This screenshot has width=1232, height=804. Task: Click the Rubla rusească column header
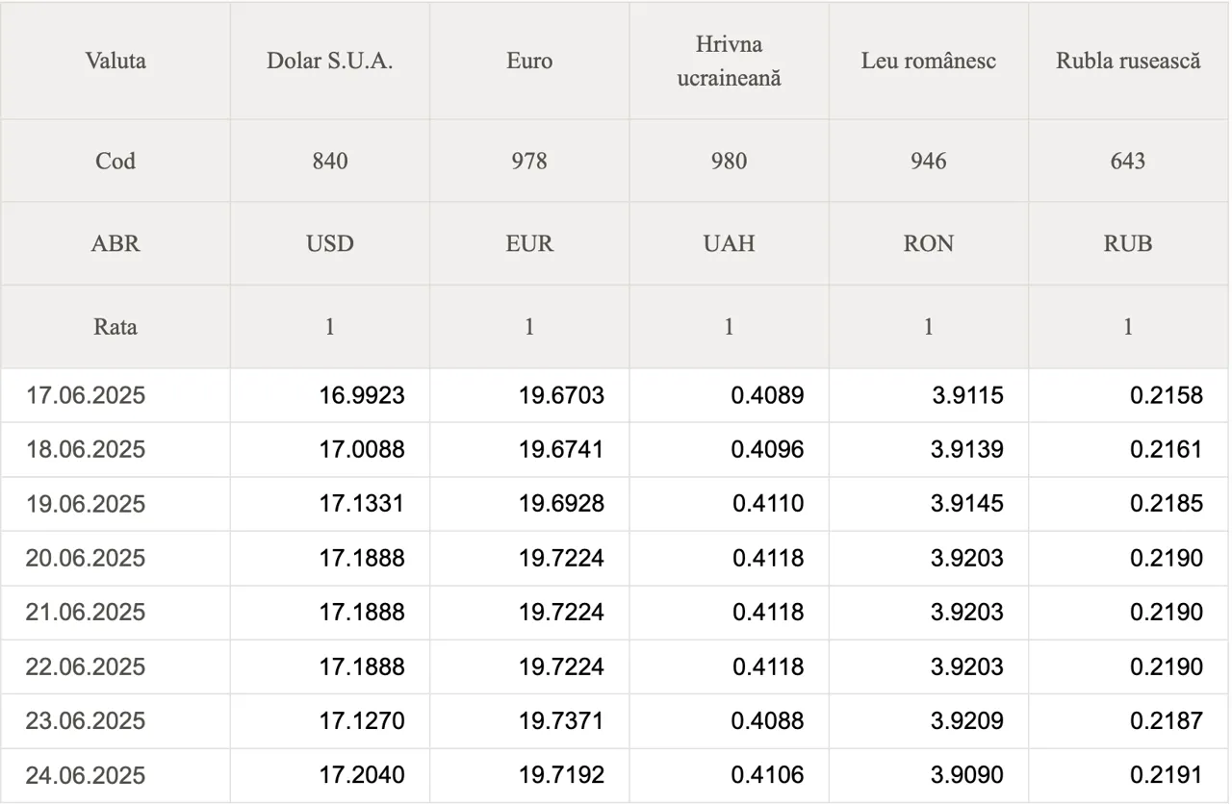[x=1128, y=61]
